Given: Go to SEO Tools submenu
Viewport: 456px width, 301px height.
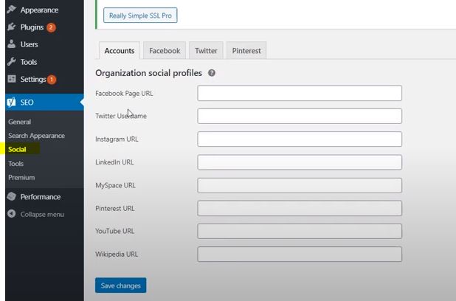Looking at the screenshot, I should coord(15,164).
